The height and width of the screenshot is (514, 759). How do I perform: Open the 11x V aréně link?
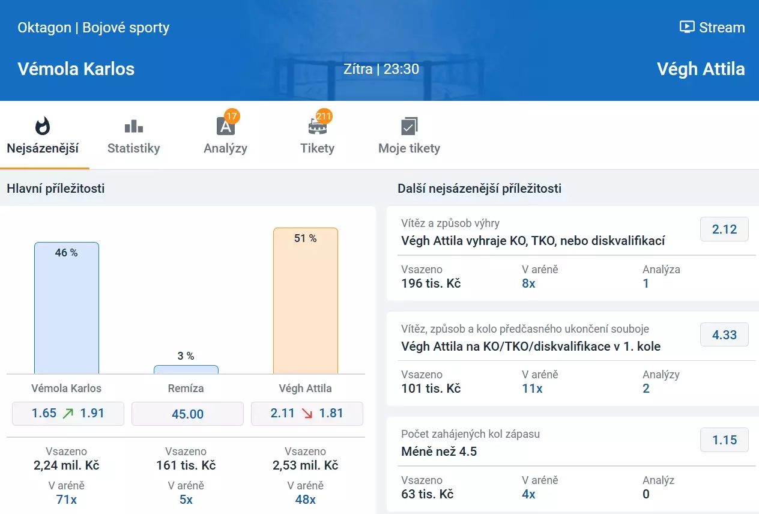coord(532,389)
